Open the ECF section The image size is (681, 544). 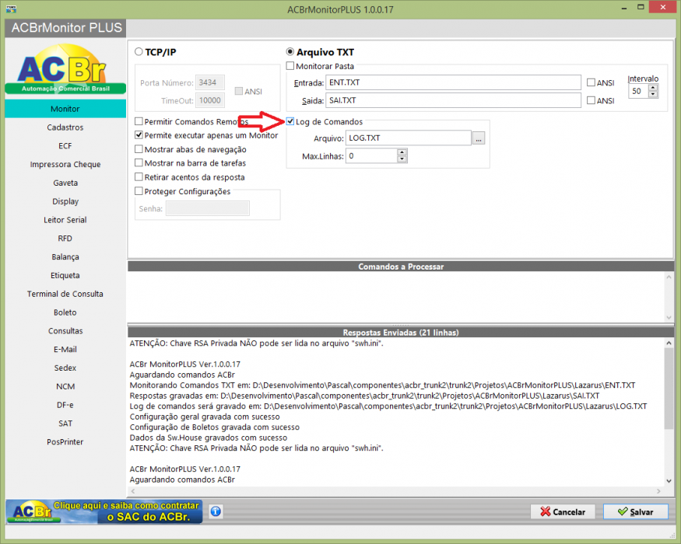pyautogui.click(x=65, y=146)
